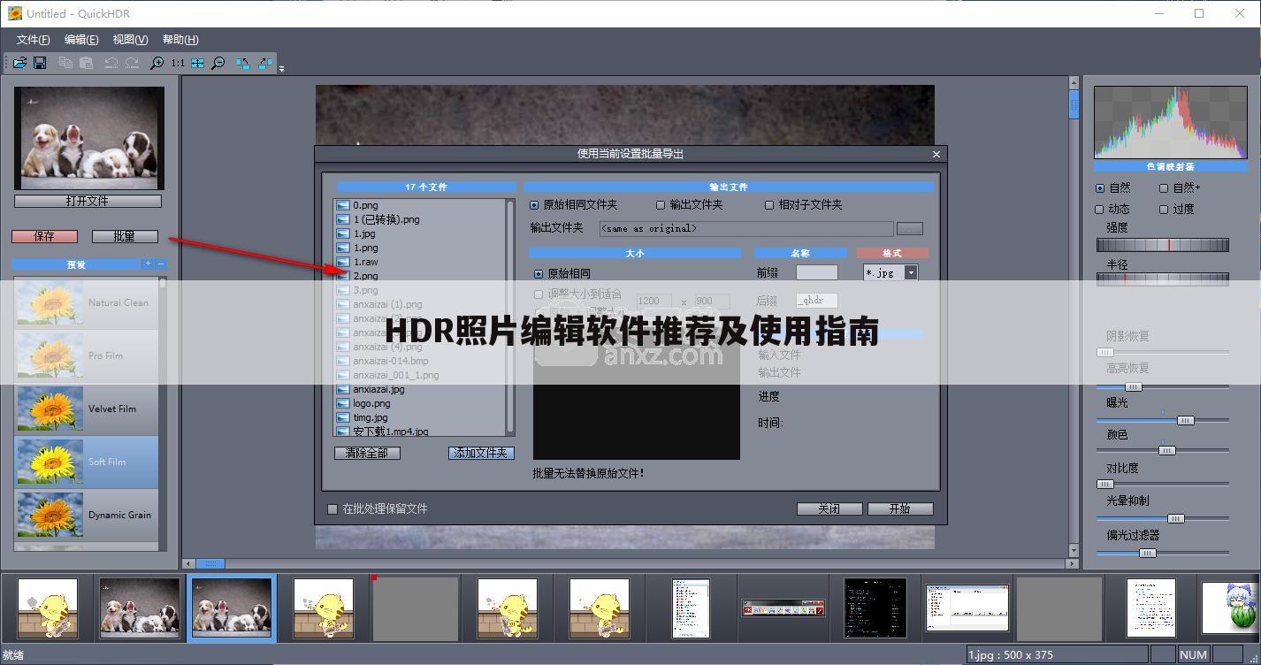The image size is (1261, 665).
Task: Select the 原始相同文件夹 radio option
Action: (x=534, y=205)
